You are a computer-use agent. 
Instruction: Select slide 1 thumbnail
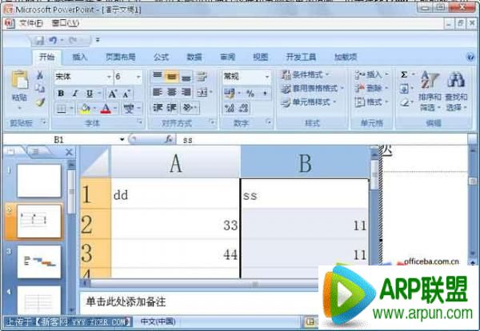pos(39,181)
